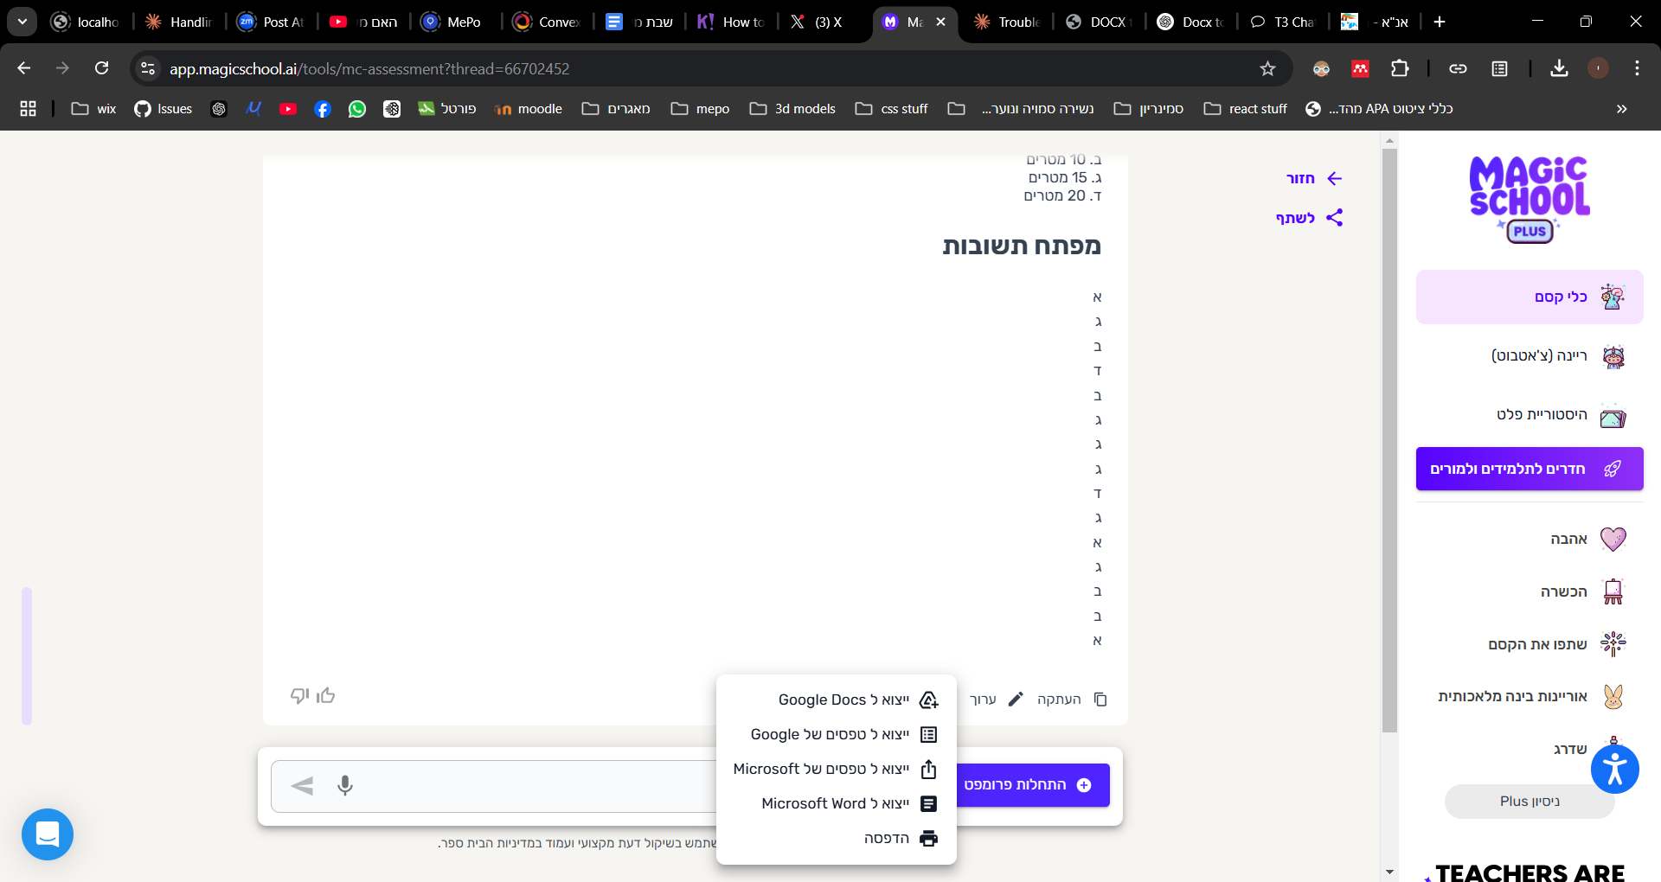Screen dimensions: 1661x882
Task: Bookmark this page with the star icon
Action: (x=1267, y=68)
